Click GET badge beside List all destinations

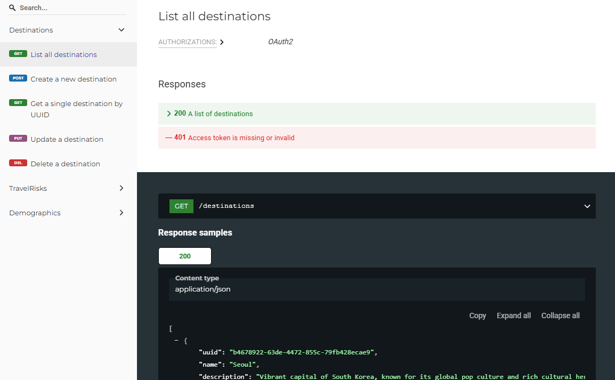18,54
